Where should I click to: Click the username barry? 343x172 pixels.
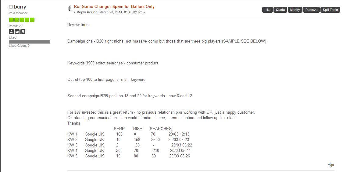pyautogui.click(x=20, y=7)
